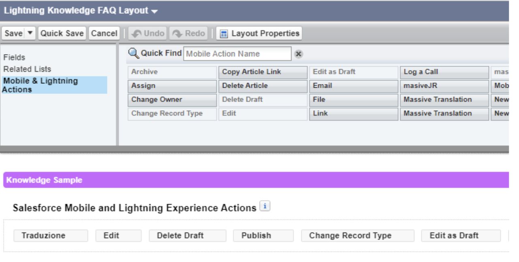The image size is (519, 262).
Task: Select the Archive action in palette
Action: (172, 72)
